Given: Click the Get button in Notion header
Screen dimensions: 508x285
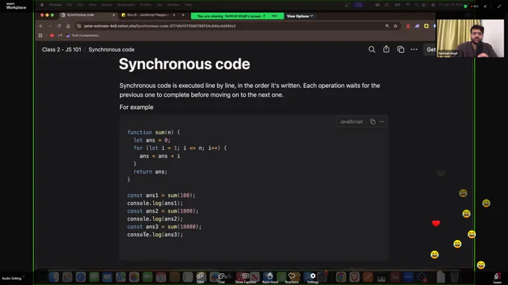Looking at the screenshot, I should click(431, 49).
